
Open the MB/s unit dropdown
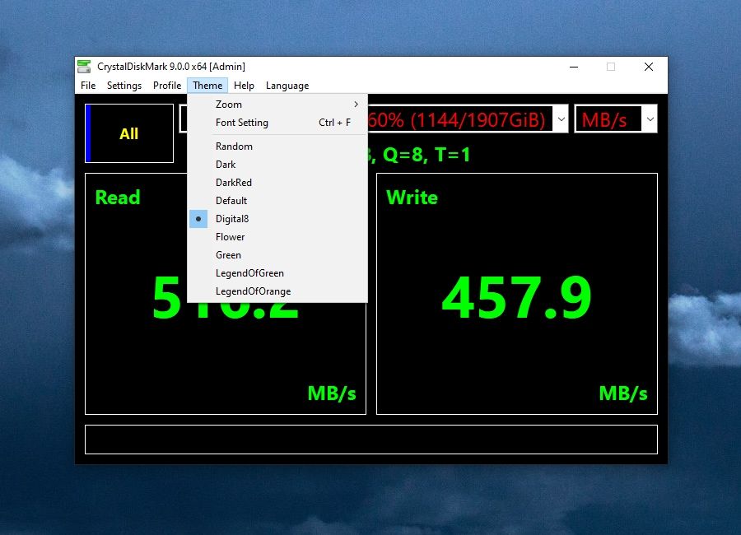pos(616,119)
